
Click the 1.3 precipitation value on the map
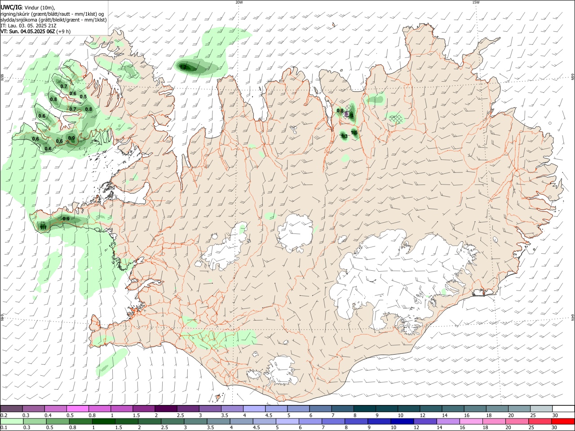pyautogui.click(x=344, y=136)
